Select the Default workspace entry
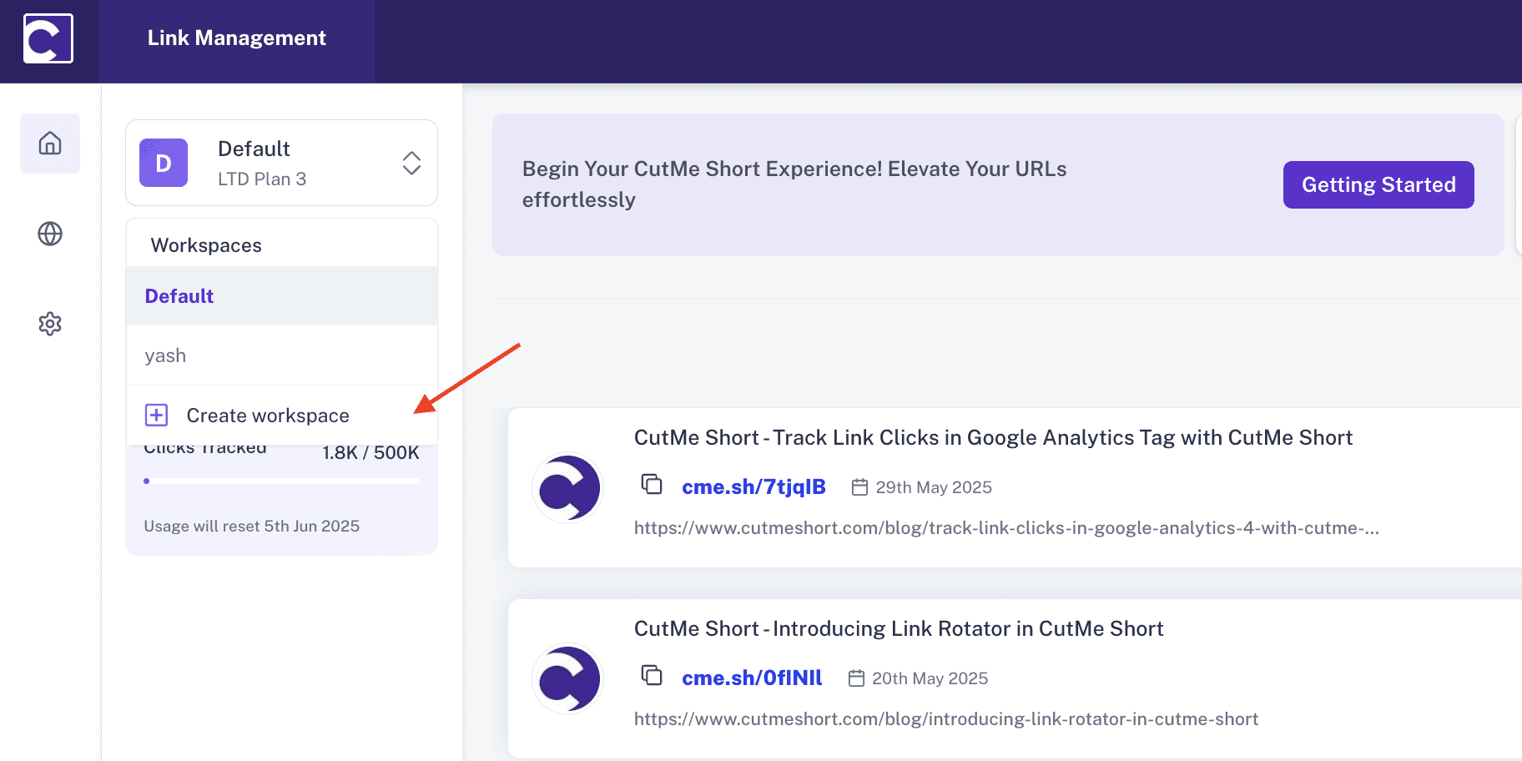Image resolution: width=1522 pixels, height=761 pixels. pyautogui.click(x=282, y=296)
